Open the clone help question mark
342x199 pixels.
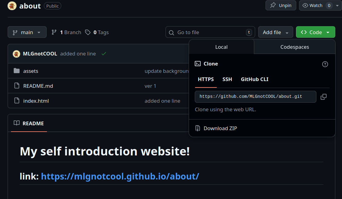click(x=325, y=64)
